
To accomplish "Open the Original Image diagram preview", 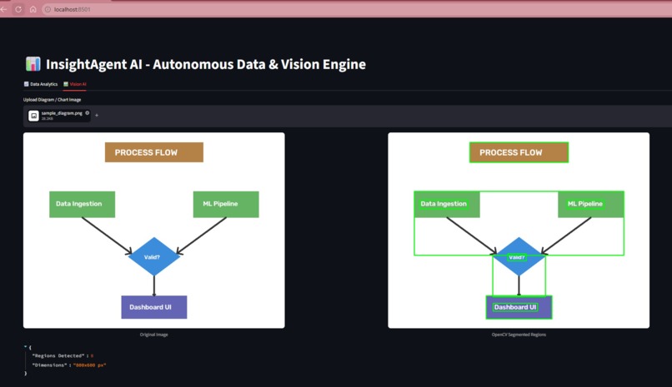I will 154,231.
